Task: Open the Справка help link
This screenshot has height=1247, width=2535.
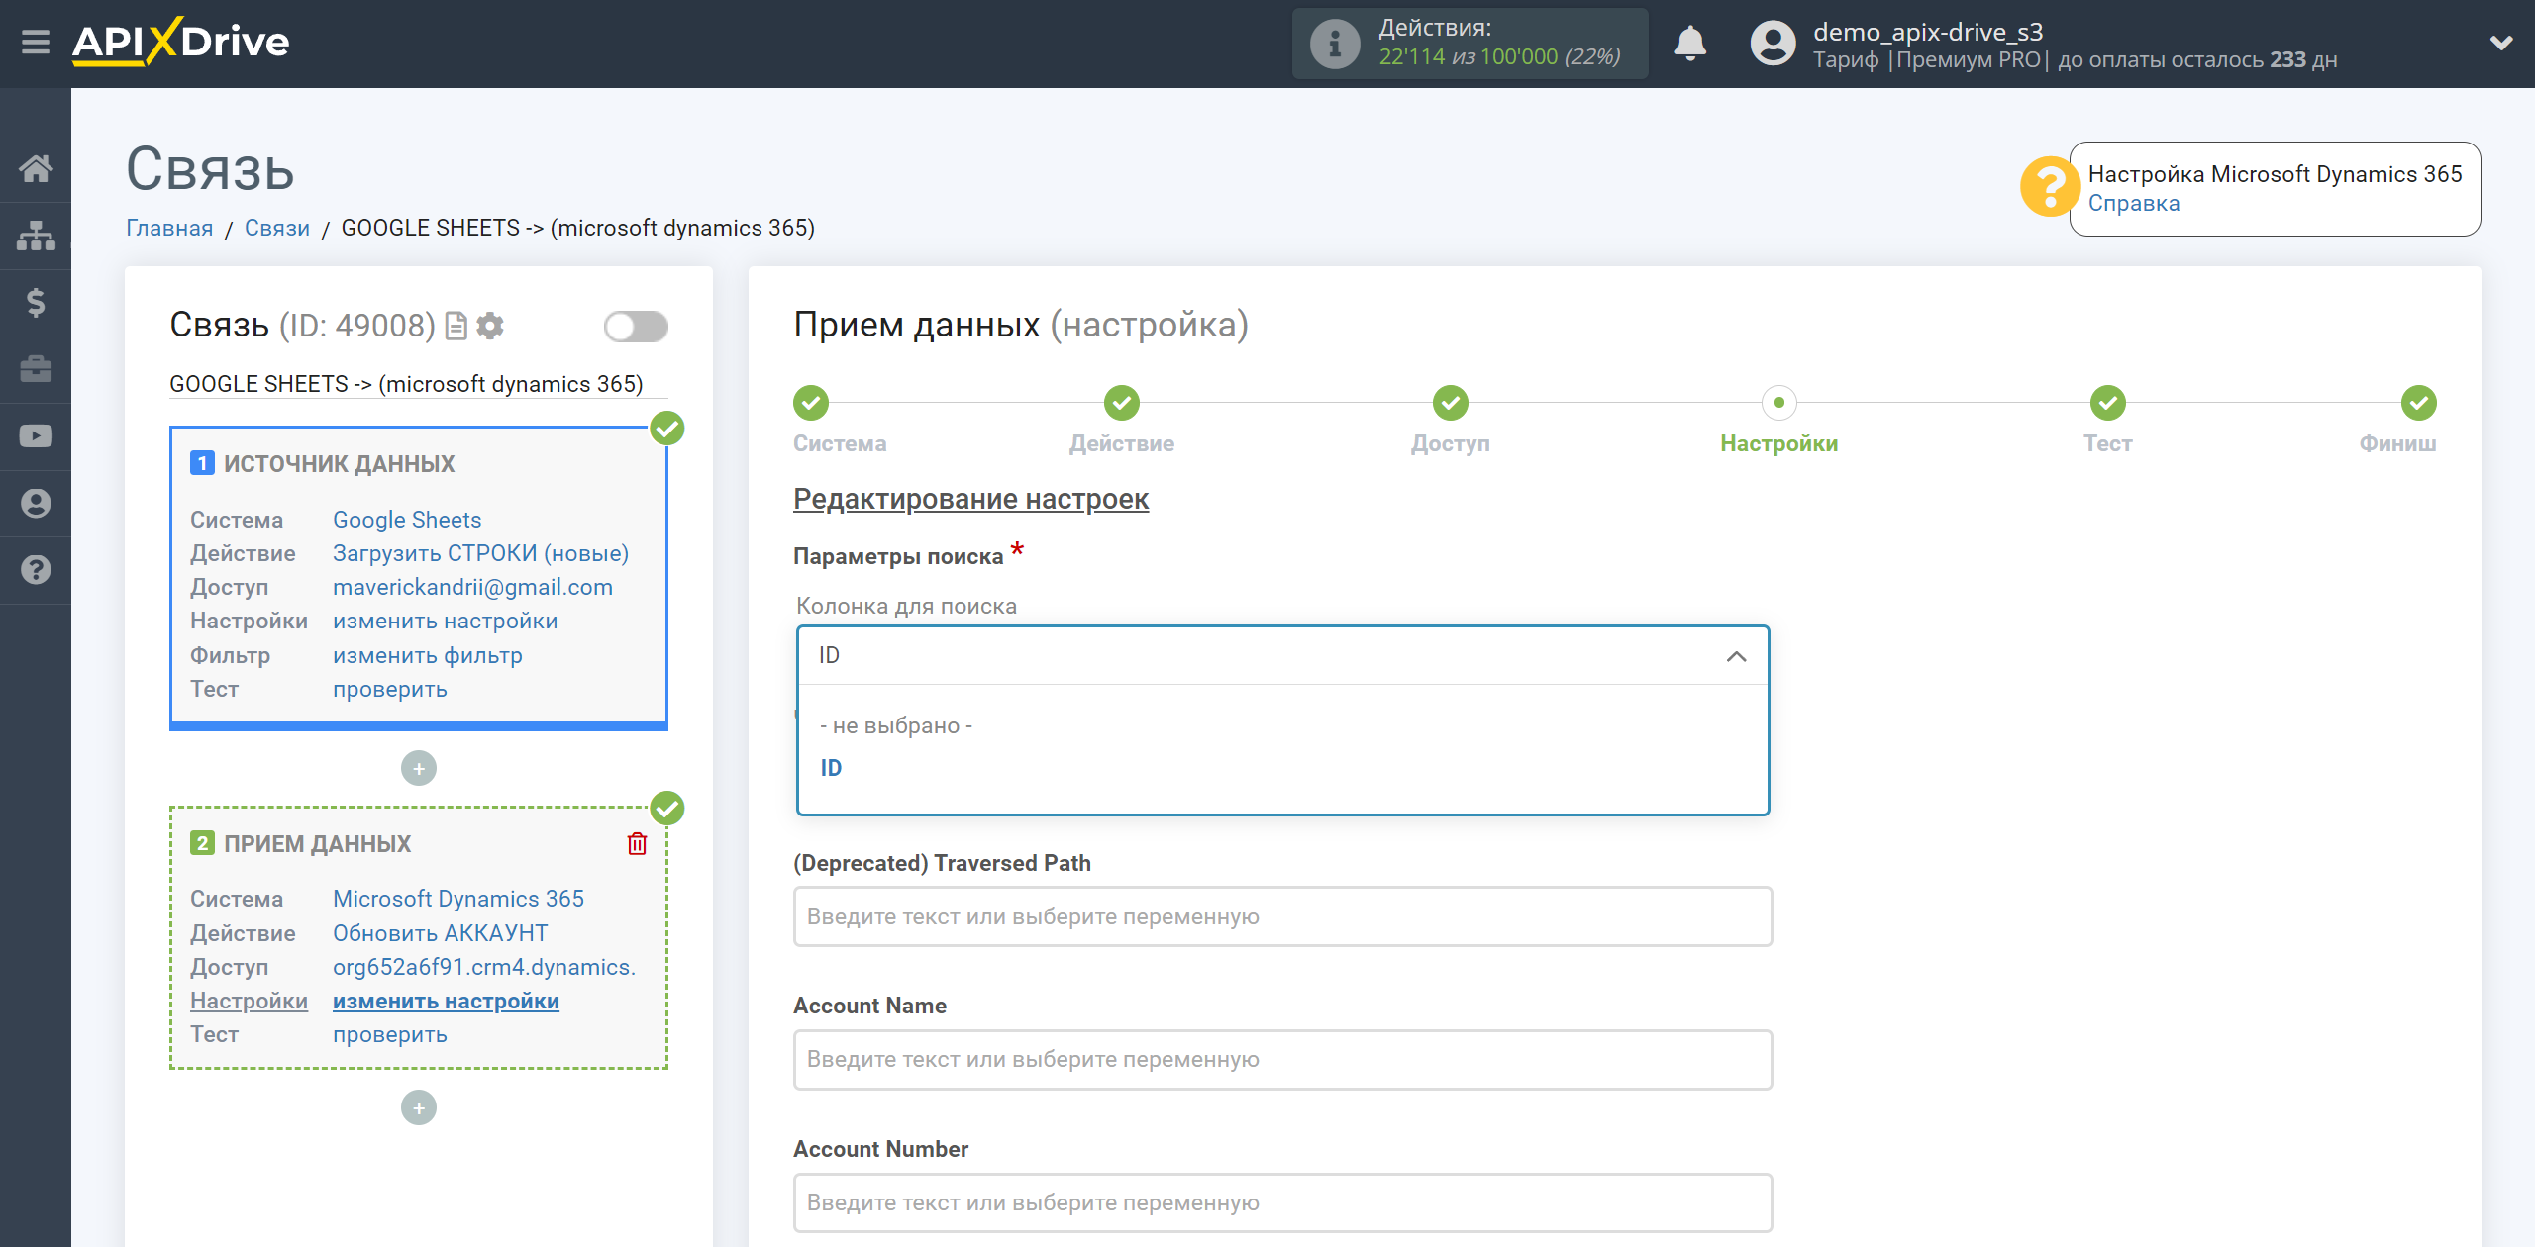Action: click(2134, 203)
